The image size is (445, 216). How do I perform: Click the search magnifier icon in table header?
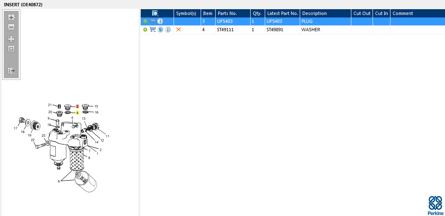click(x=155, y=13)
